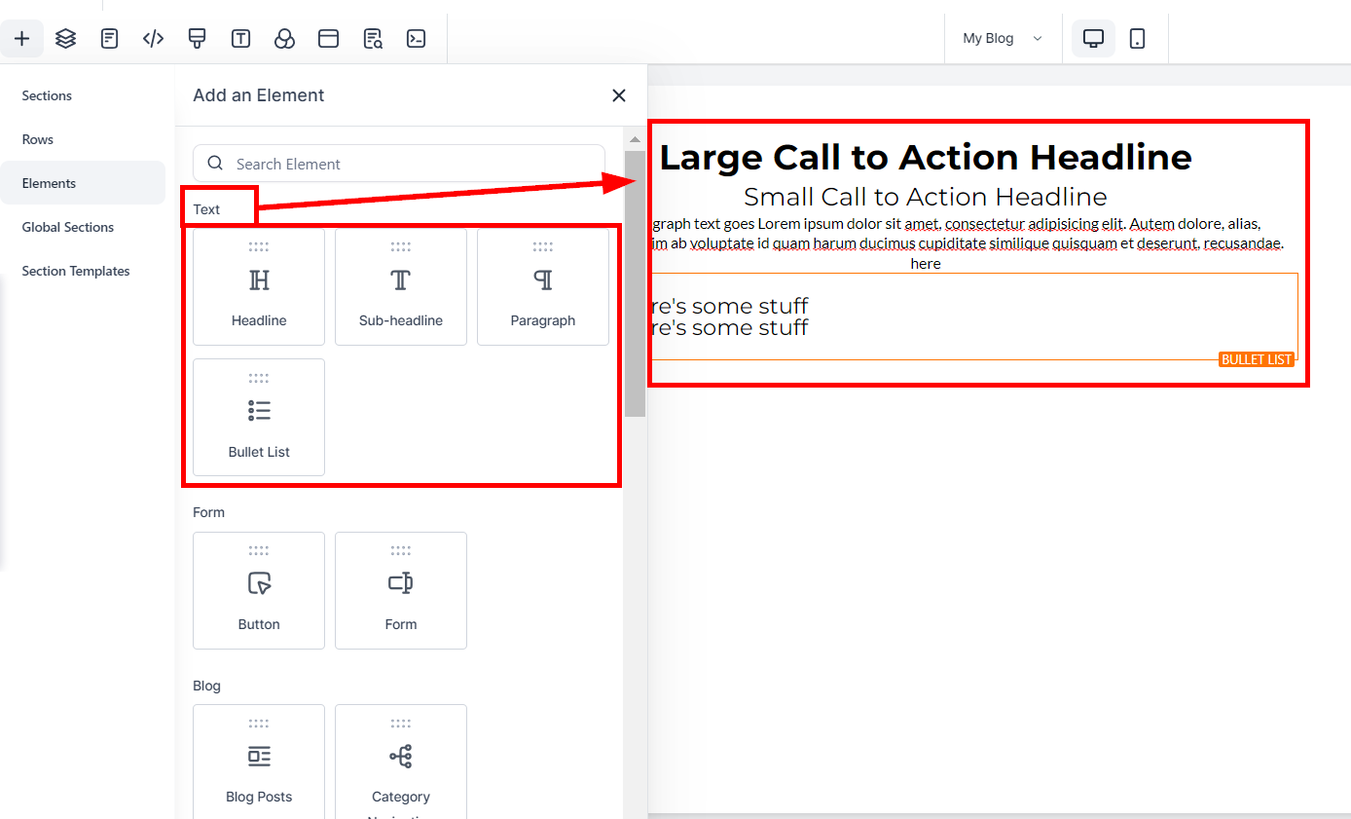Click the element panel scrollbar thumb
Viewport: 1351px width, 819px height.
point(635,282)
